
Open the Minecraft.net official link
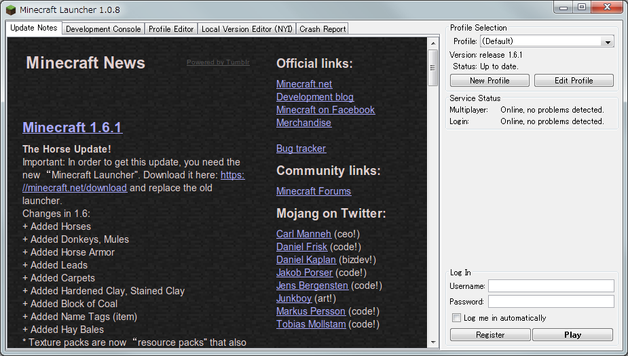click(x=304, y=84)
